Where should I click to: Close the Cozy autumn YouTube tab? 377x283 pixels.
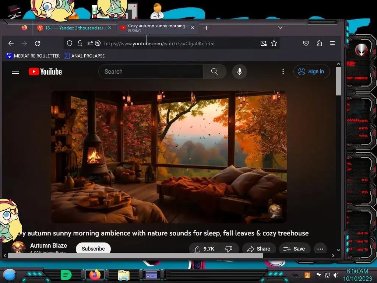tap(192, 28)
